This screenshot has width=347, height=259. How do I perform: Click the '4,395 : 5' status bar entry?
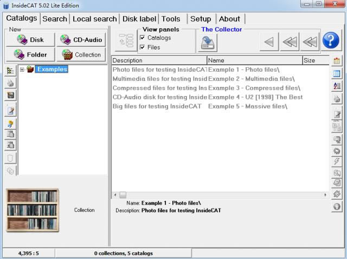pyautogui.click(x=29, y=253)
